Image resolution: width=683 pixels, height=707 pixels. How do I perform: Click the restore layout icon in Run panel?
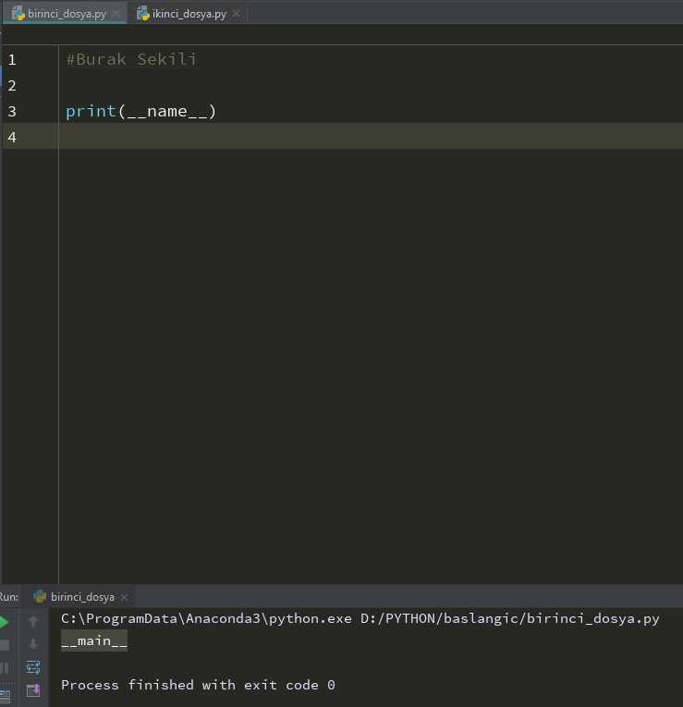click(5, 696)
